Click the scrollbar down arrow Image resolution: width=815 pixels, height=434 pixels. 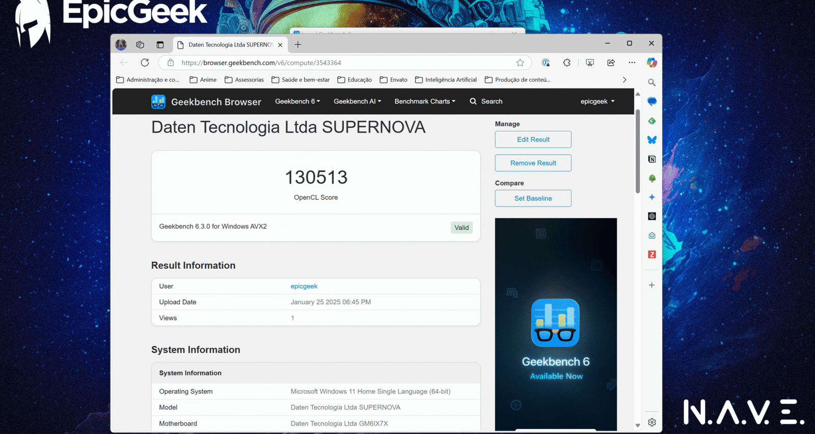(638, 425)
